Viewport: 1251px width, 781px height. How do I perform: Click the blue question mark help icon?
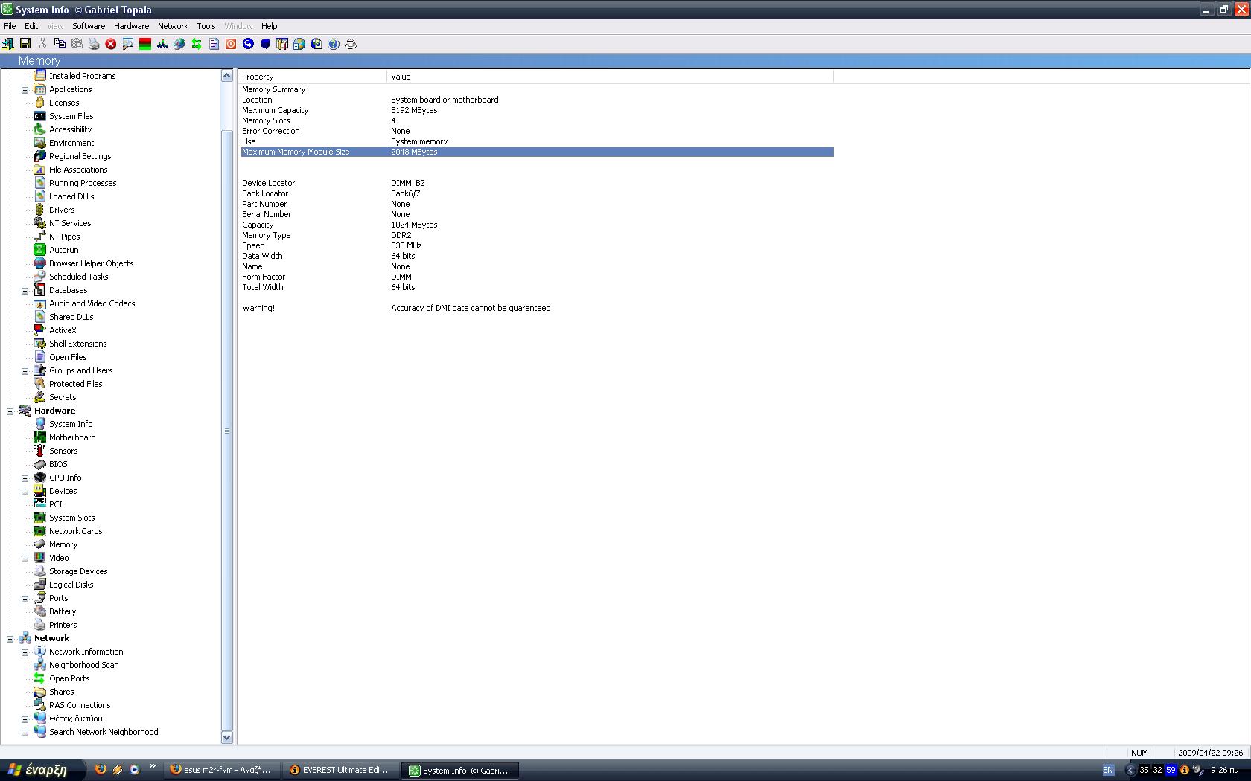point(334,44)
